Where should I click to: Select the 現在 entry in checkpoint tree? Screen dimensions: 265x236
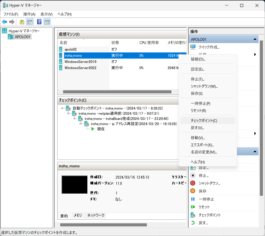click(101, 129)
